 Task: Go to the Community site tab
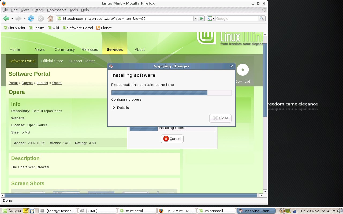click(65, 49)
